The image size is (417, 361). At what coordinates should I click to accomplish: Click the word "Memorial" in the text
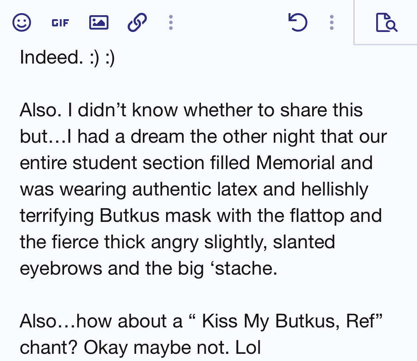click(295, 163)
